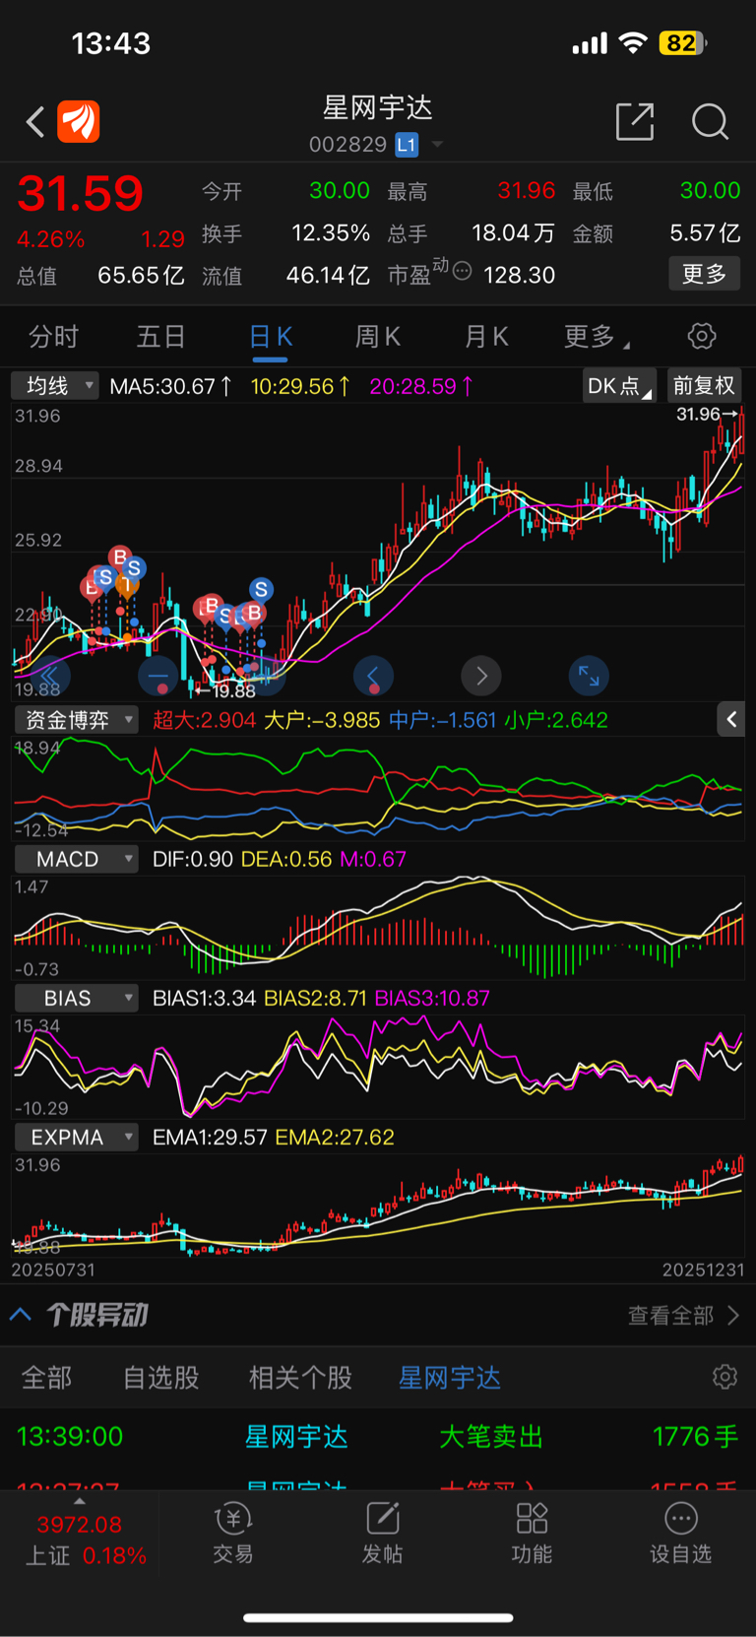Tap 星网宇达 in the 13:39:00 row
The width and height of the screenshot is (756, 1637).
click(x=296, y=1437)
